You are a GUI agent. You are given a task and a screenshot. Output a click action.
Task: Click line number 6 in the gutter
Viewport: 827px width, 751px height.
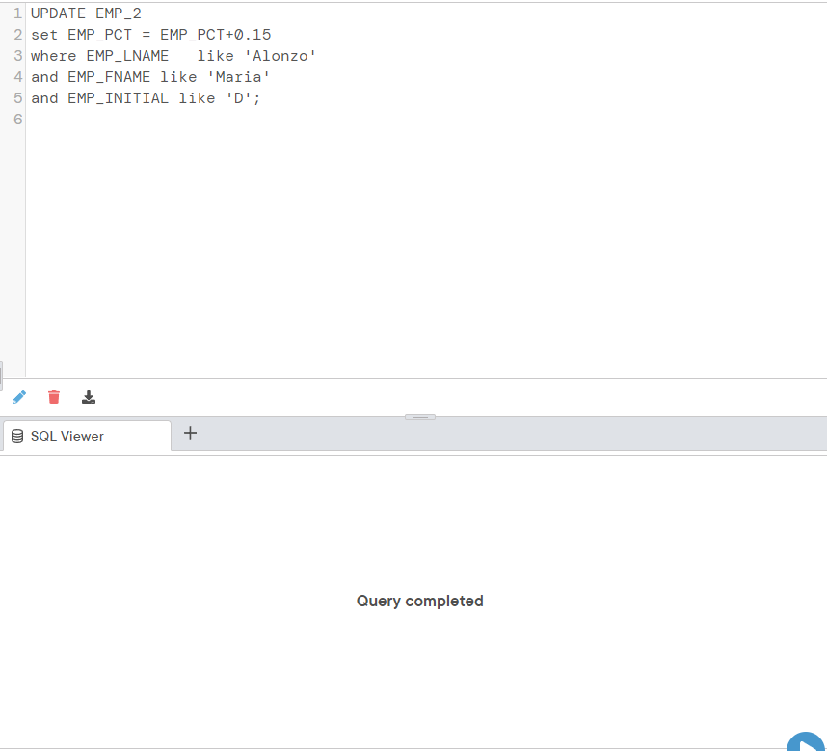point(16,119)
